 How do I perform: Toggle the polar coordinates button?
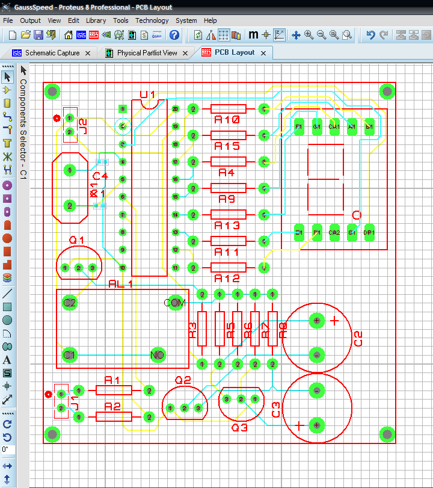coord(280,35)
